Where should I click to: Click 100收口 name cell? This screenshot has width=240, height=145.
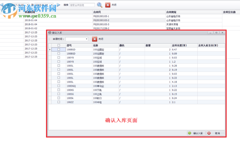point(105,98)
